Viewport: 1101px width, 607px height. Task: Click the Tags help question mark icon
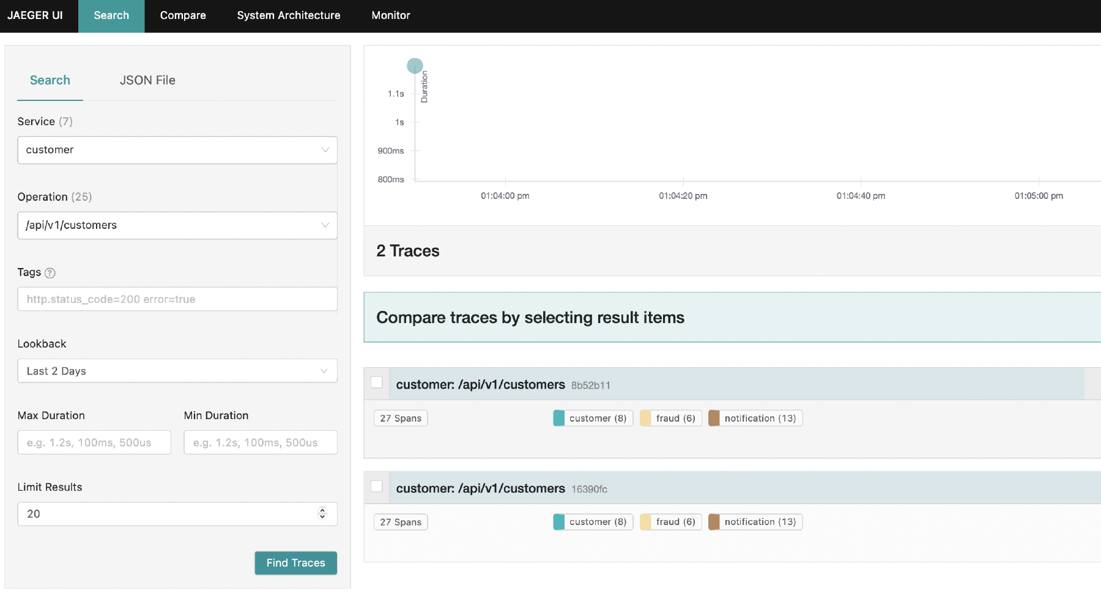tap(50, 273)
